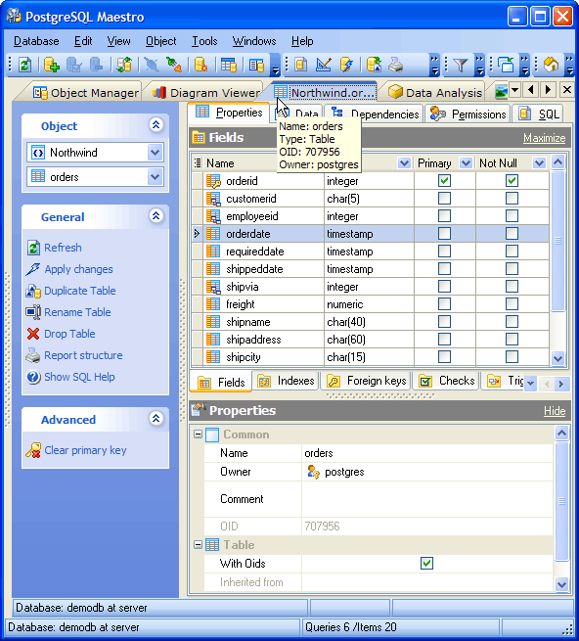Click the fields grid scroll down arrow
Viewport: 579px width, 641px height.
point(557,358)
